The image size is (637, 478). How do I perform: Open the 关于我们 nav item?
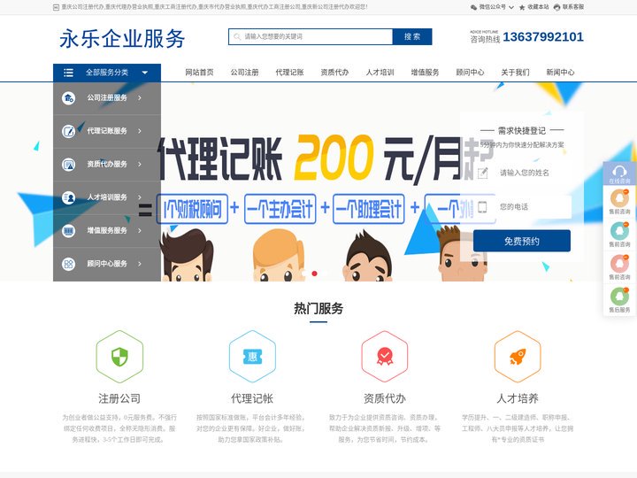tap(515, 73)
